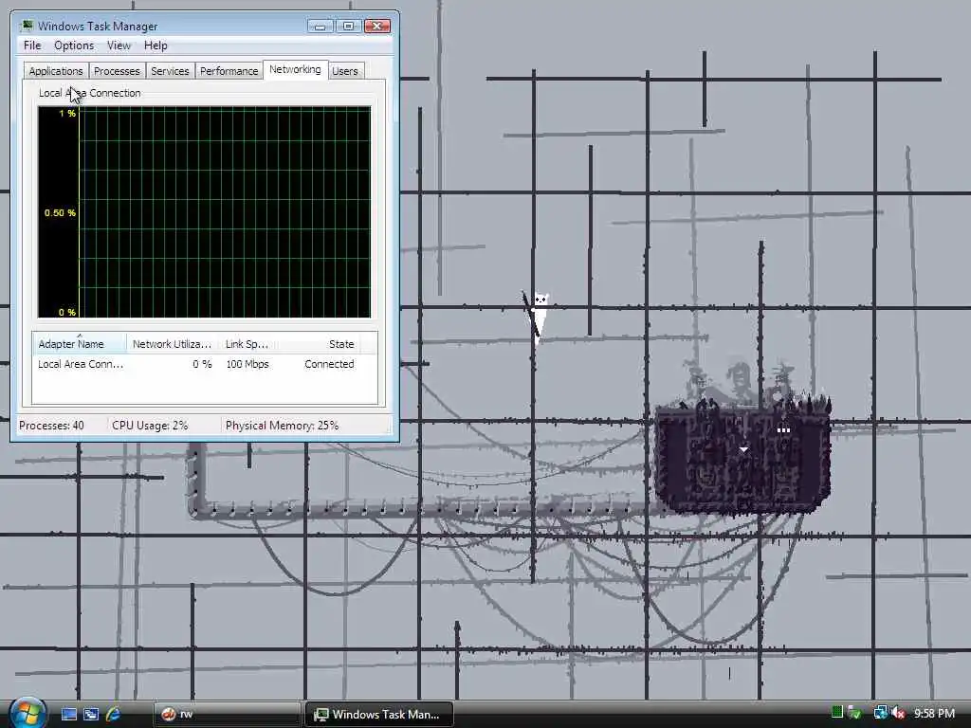Switch to the Users tab
Image resolution: width=971 pixels, height=728 pixels.
(x=345, y=71)
